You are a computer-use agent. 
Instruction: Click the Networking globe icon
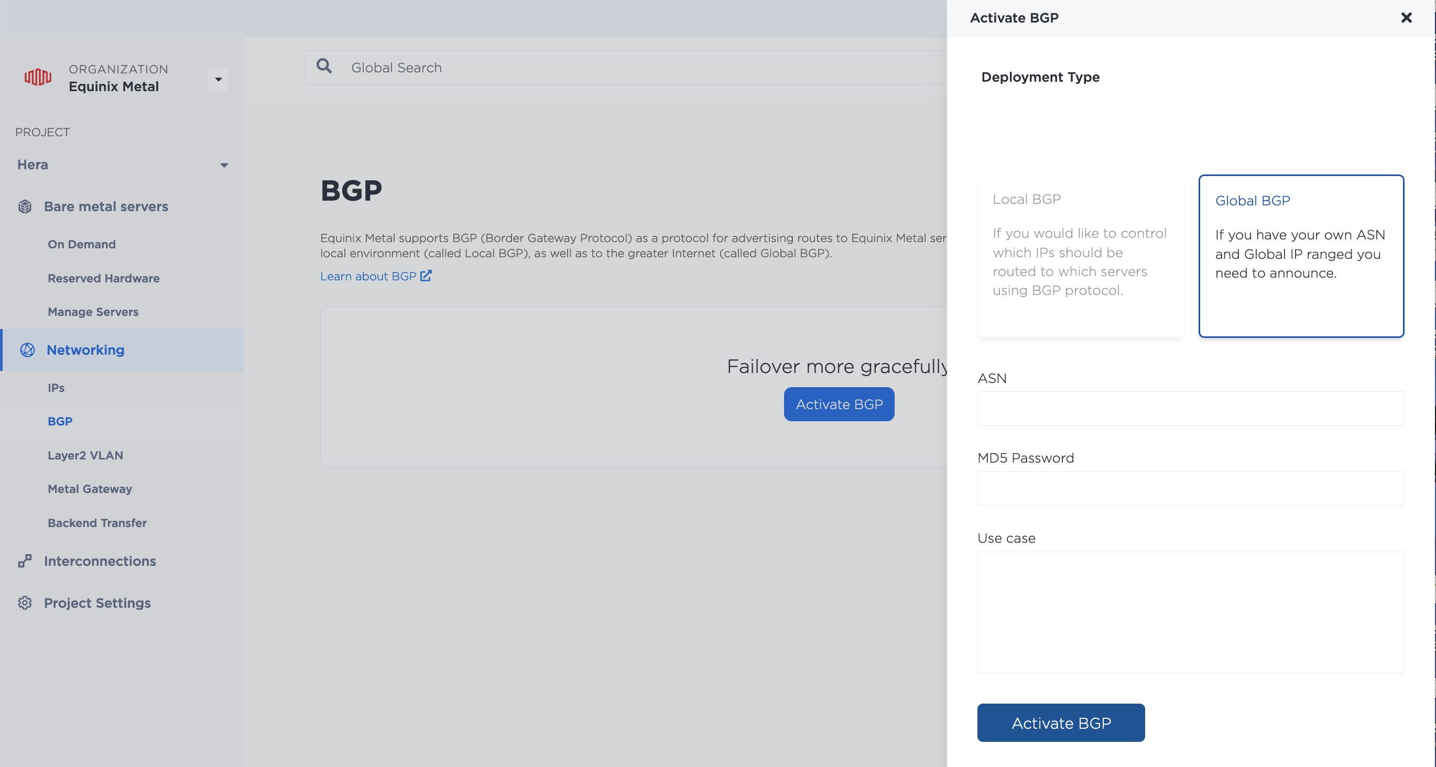coord(27,350)
